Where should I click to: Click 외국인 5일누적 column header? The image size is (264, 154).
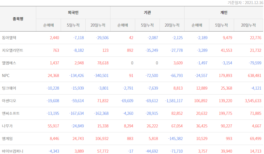[x=73, y=25]
